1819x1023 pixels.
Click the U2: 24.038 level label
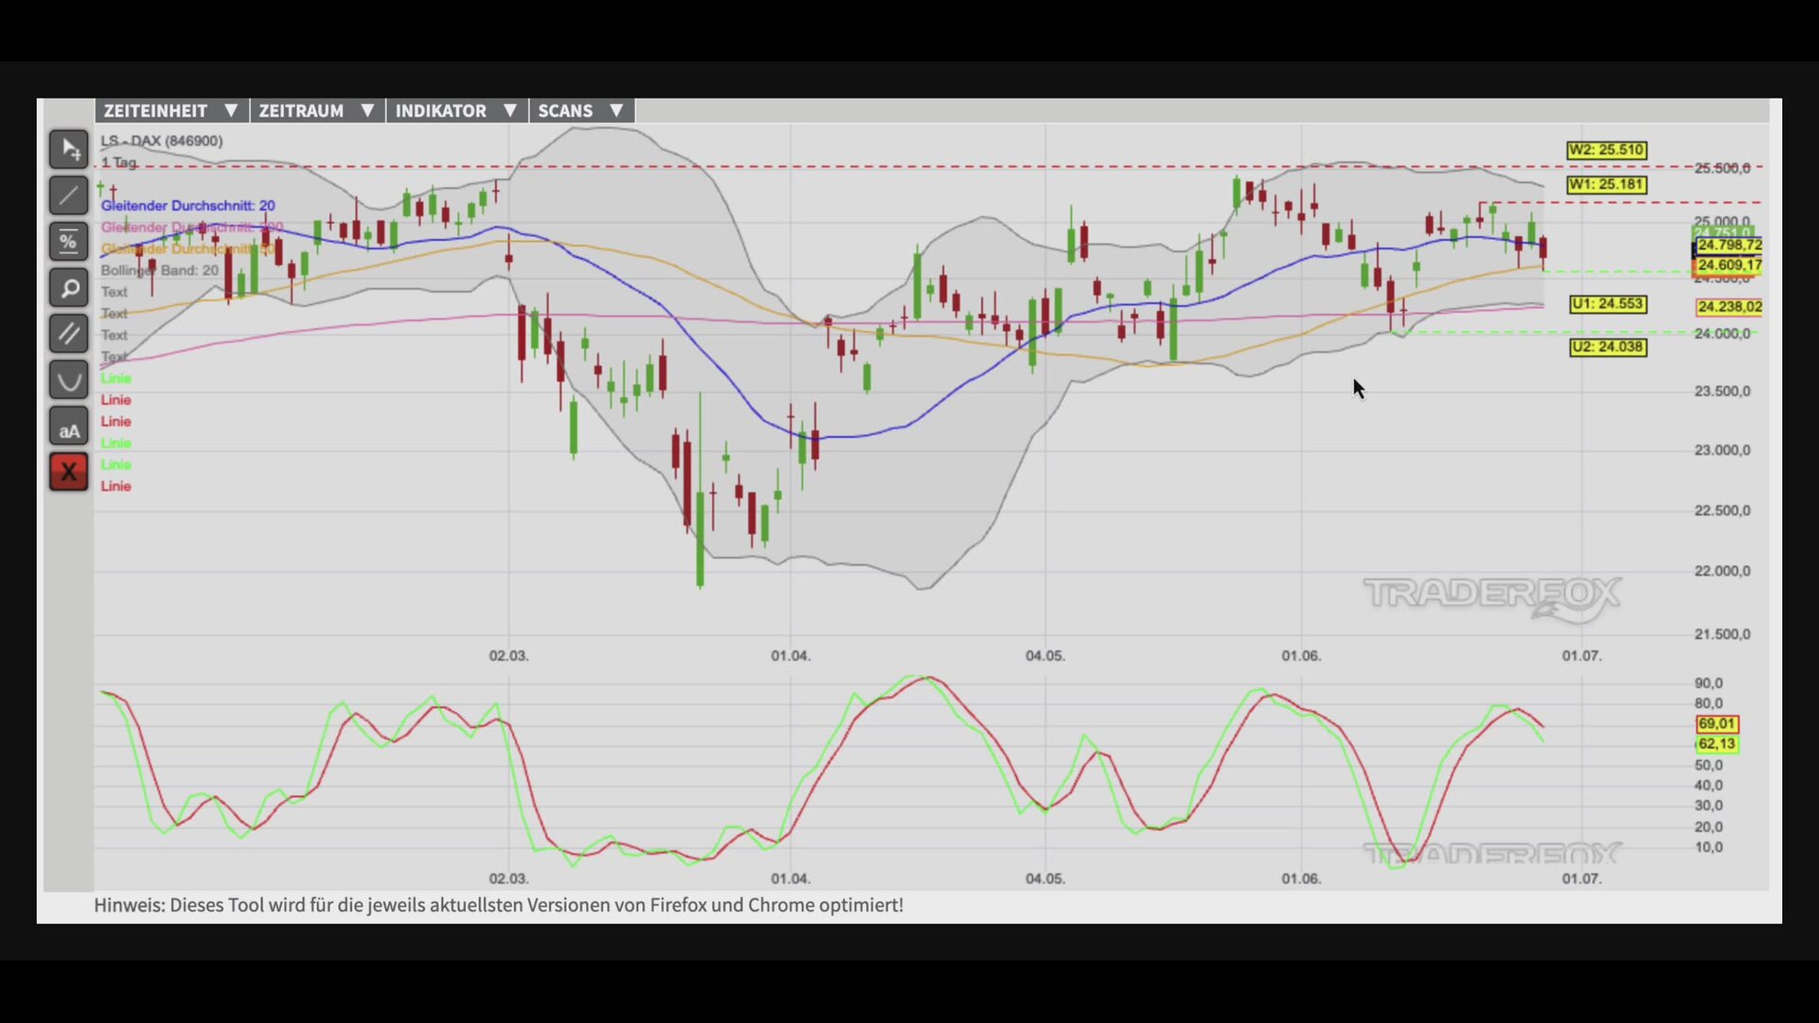tap(1608, 347)
